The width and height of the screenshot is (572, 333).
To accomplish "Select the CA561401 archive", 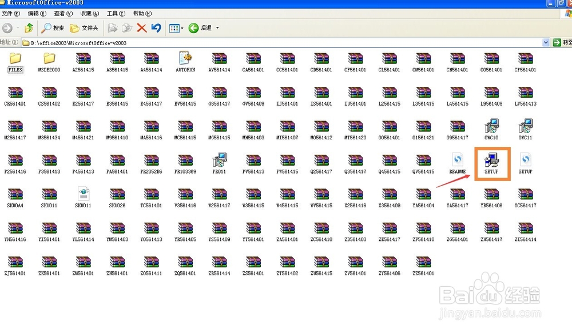I will (x=253, y=63).
